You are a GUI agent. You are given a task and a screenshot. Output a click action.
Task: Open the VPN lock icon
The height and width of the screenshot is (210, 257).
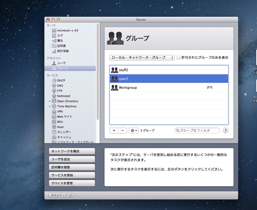(x=54, y=111)
